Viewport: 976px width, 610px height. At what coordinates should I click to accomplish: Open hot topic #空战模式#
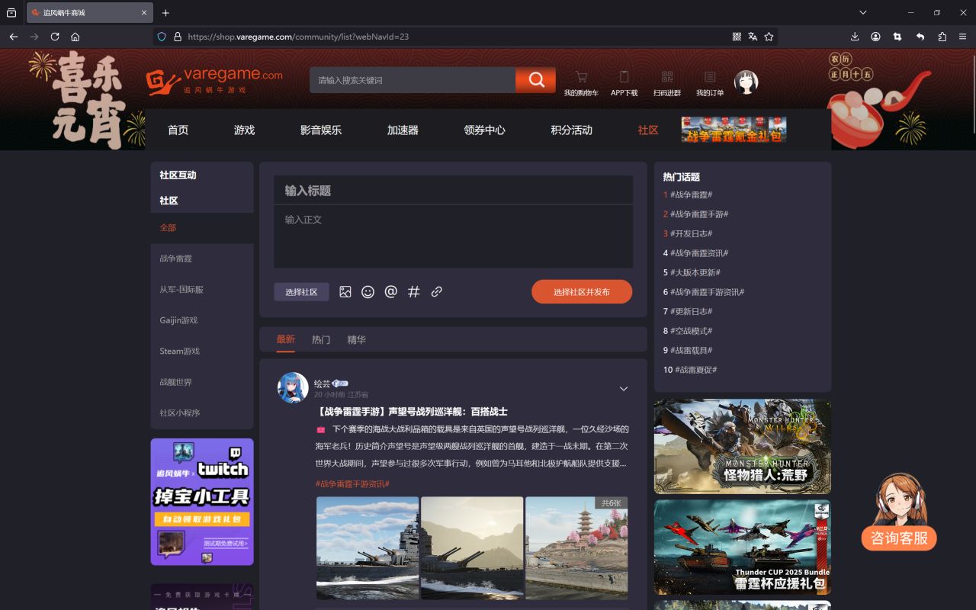point(691,331)
